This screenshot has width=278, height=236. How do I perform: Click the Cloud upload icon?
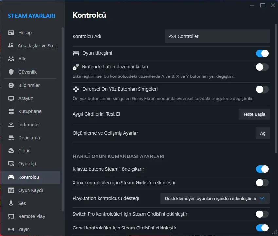[x=11, y=151]
